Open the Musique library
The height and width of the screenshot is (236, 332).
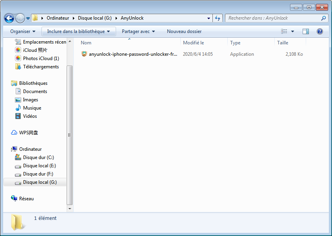32,108
